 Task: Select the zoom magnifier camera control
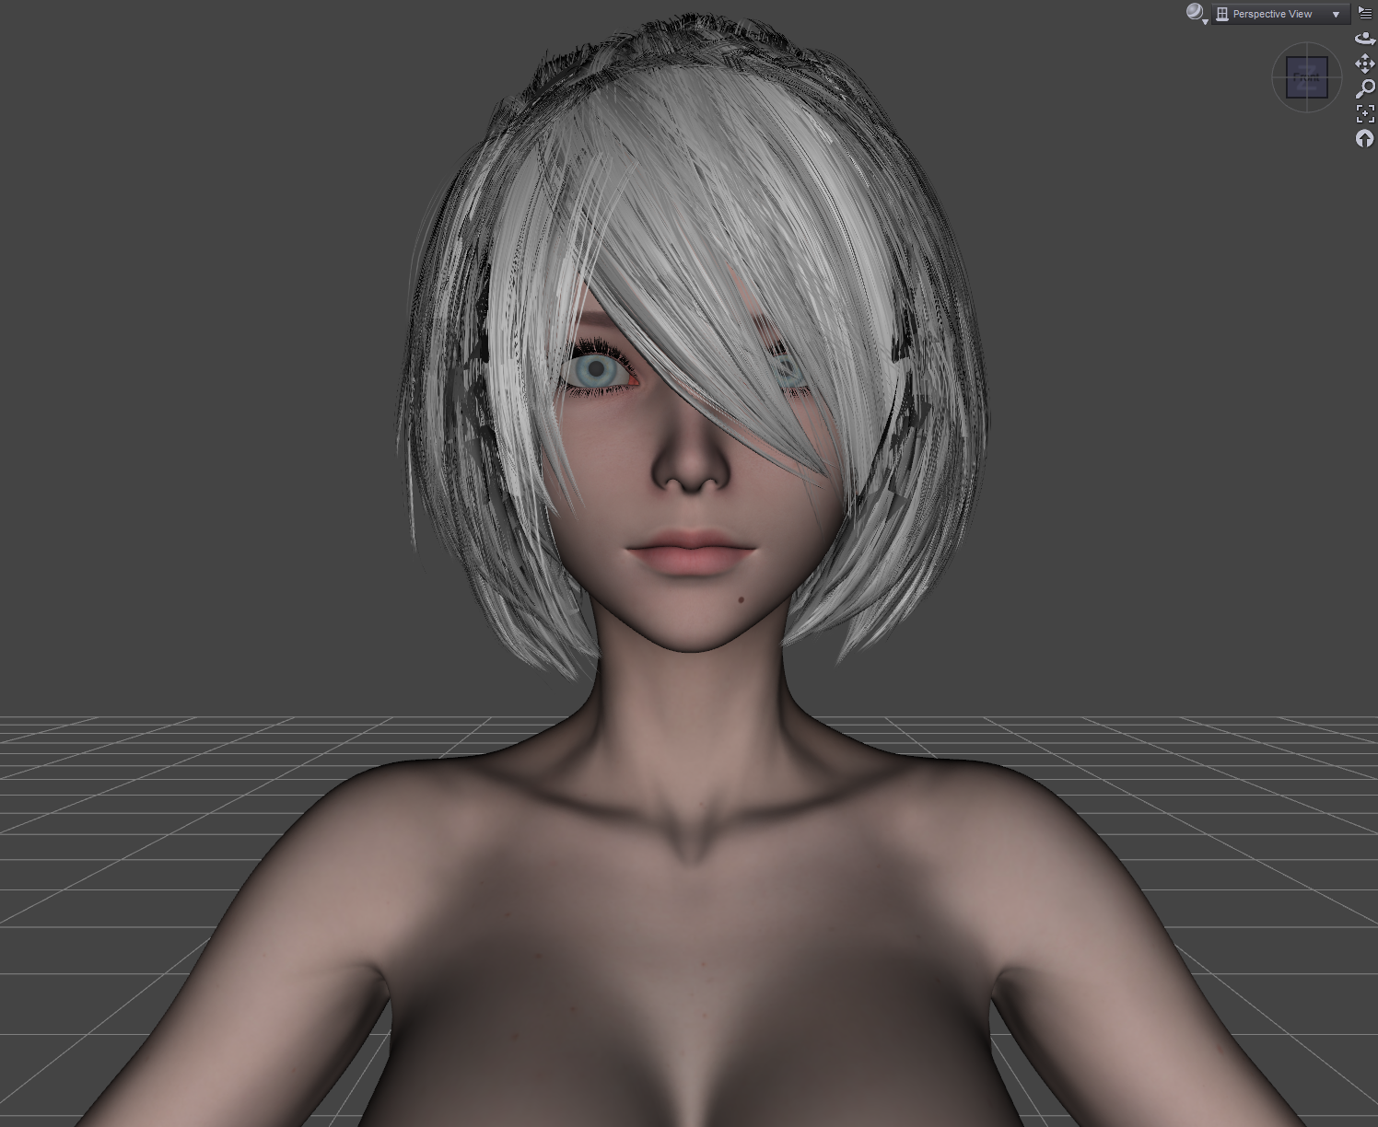(1365, 88)
